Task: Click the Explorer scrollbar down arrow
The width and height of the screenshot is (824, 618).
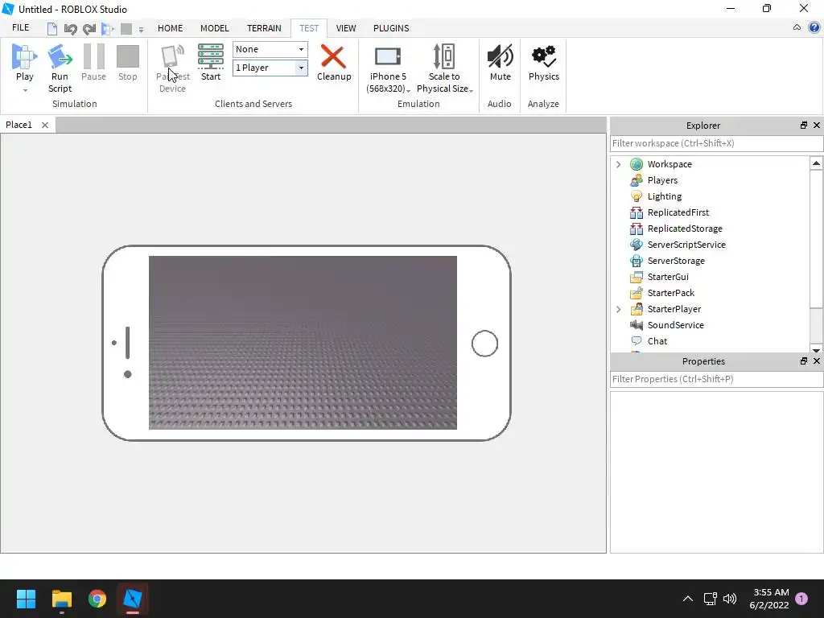Action: 816,350
